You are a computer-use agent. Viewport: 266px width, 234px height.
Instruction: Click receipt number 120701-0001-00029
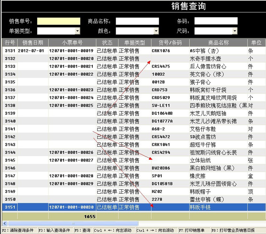point(71,184)
